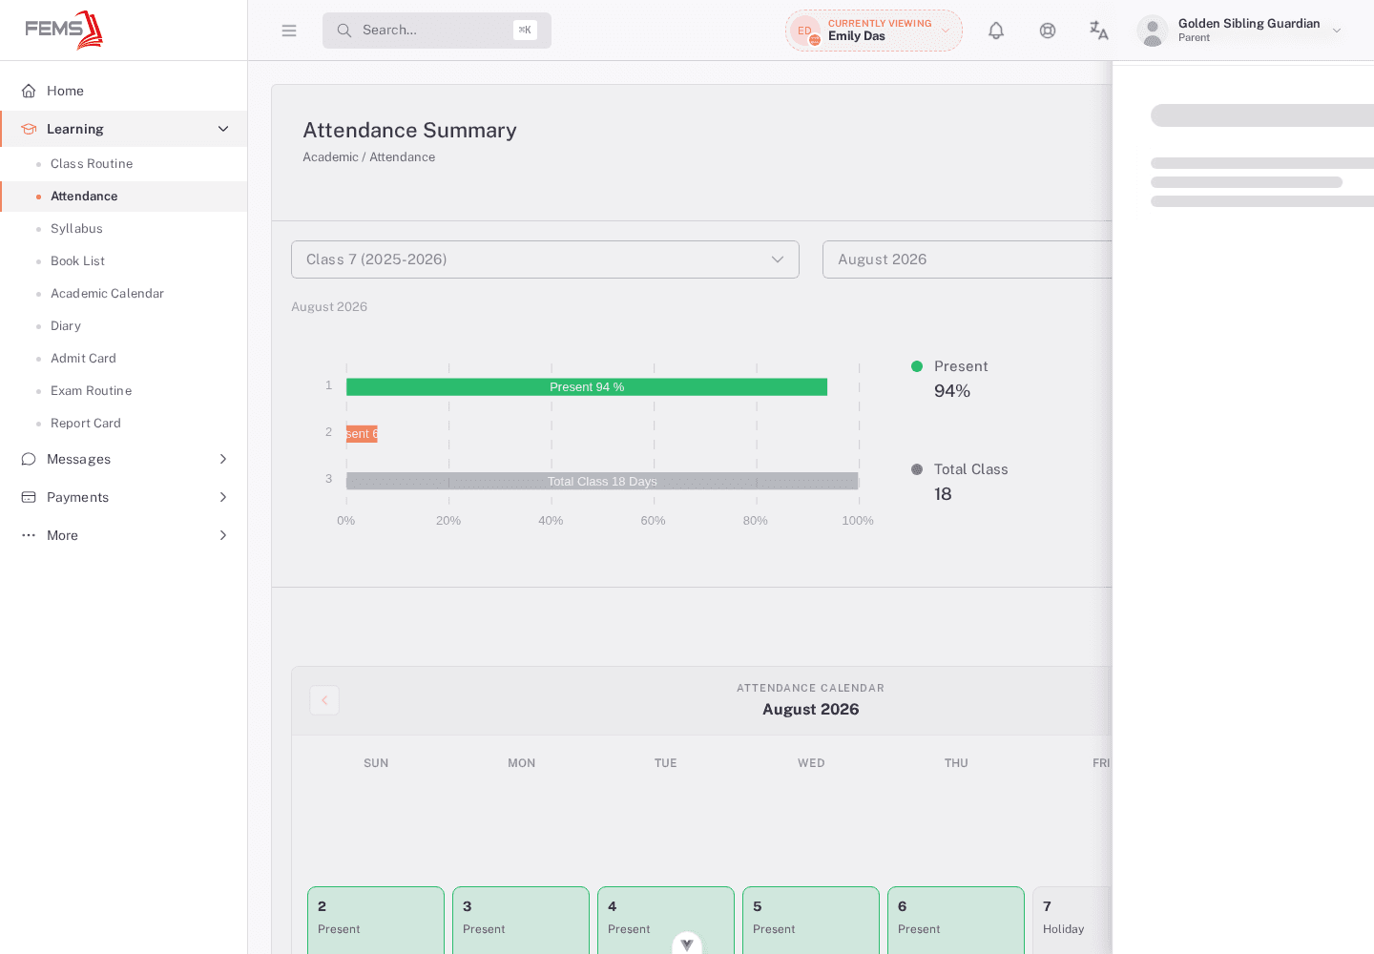Click the Total Class 18 Days bar
The height and width of the screenshot is (954, 1374).
point(602,481)
